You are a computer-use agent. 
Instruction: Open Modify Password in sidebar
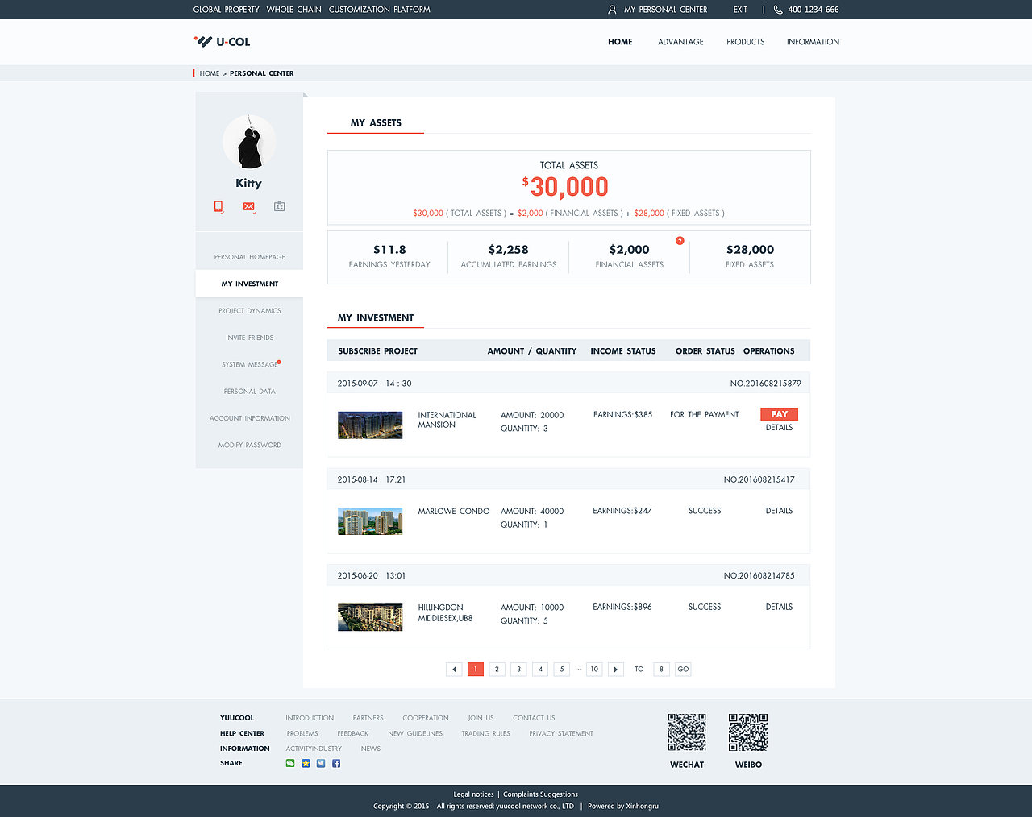[249, 445]
